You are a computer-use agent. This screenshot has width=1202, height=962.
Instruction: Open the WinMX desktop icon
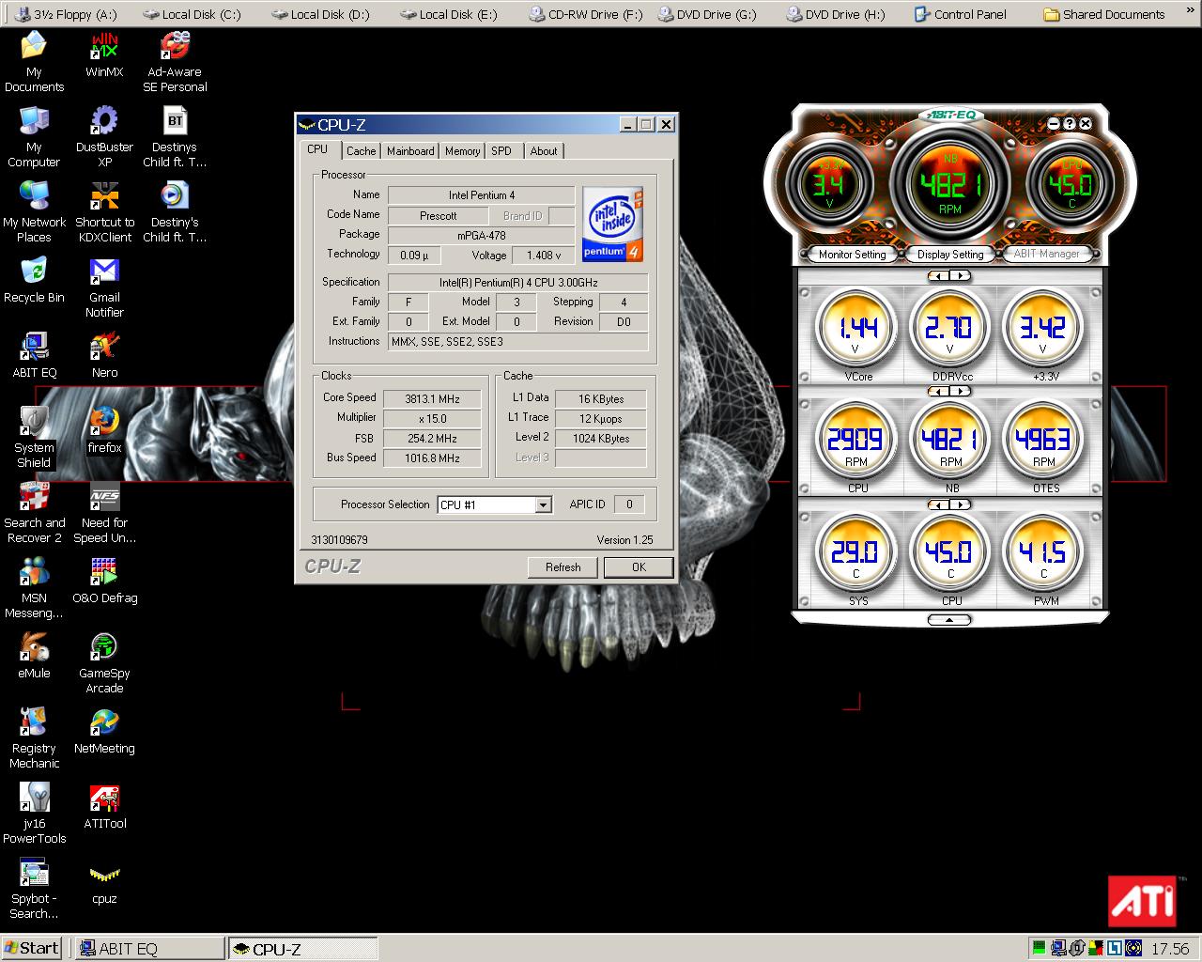pos(104,55)
